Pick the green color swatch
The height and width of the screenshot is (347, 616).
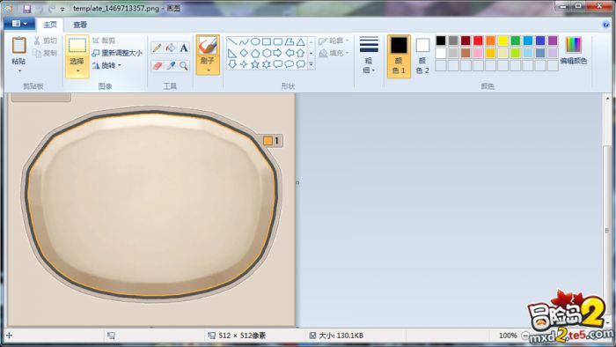click(x=516, y=41)
